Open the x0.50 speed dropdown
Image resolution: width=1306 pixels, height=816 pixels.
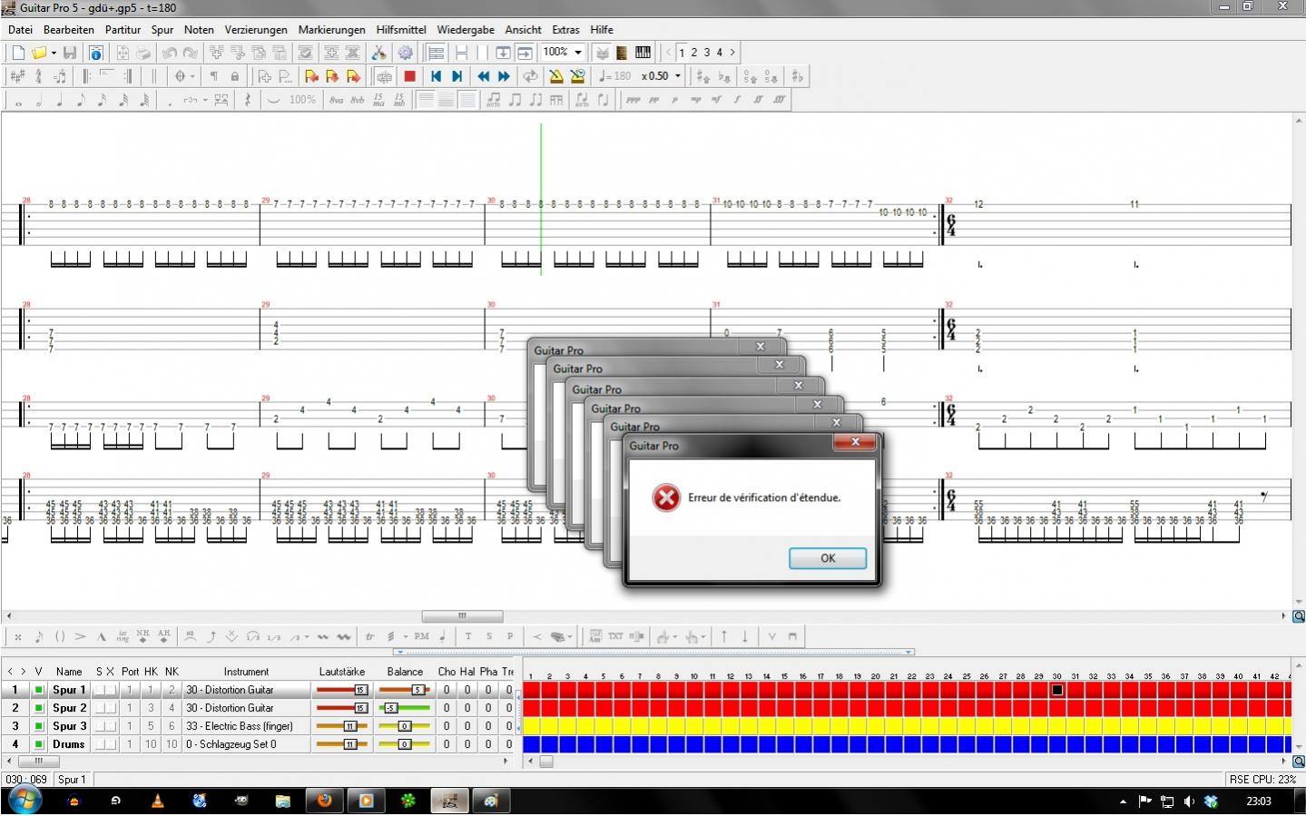click(677, 76)
